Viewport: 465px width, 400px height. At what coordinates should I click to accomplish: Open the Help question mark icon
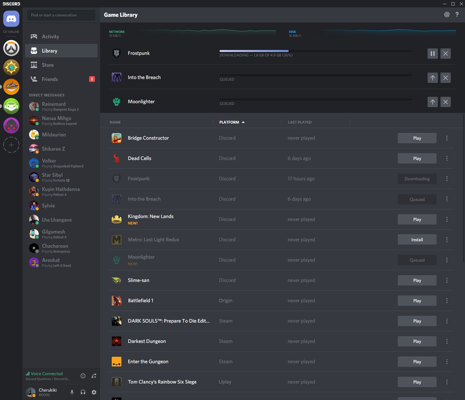click(457, 14)
